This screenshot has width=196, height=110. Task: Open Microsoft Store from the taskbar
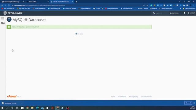pos(22,108)
